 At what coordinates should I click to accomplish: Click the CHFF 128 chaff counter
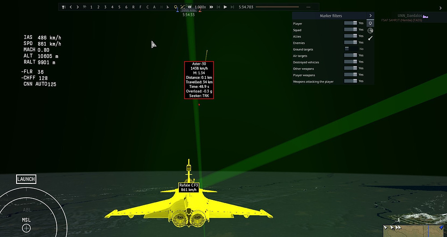pyautogui.click(x=34, y=78)
